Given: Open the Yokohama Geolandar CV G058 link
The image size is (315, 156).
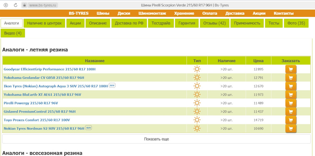Looking at the screenshot, I should click(x=44, y=78).
